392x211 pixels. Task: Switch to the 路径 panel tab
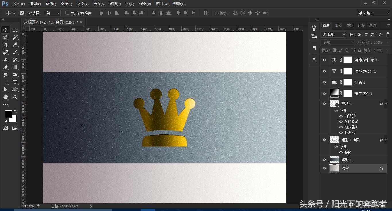(339, 26)
